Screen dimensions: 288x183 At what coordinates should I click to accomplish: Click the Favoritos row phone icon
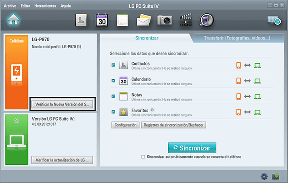coord(238,112)
